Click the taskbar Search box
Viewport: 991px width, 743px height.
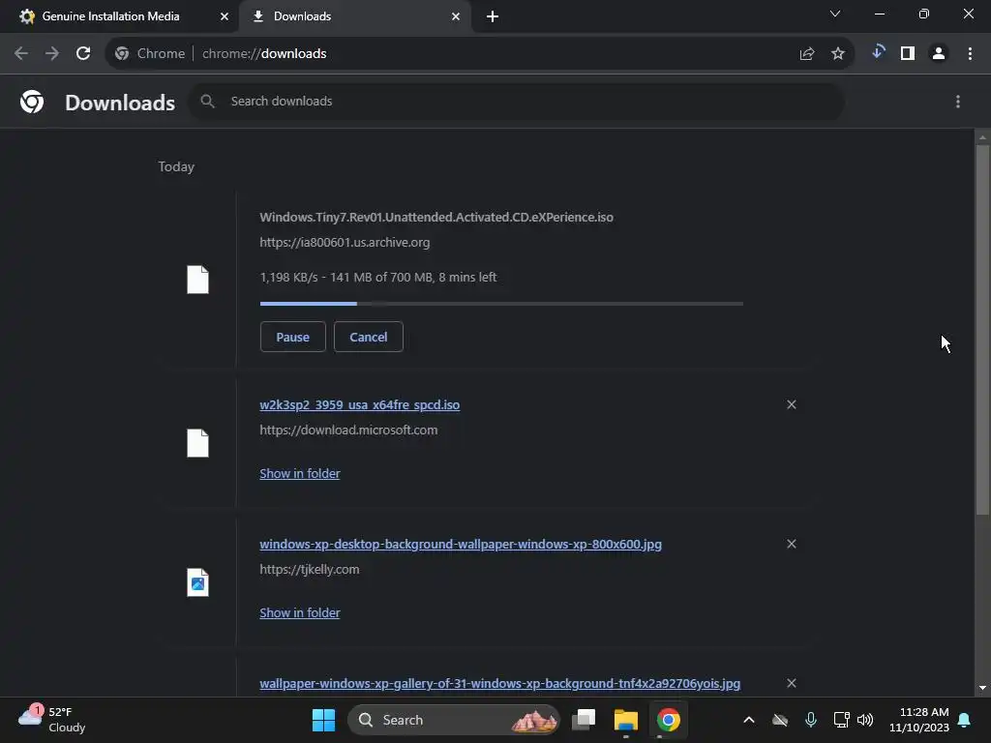[454, 720]
